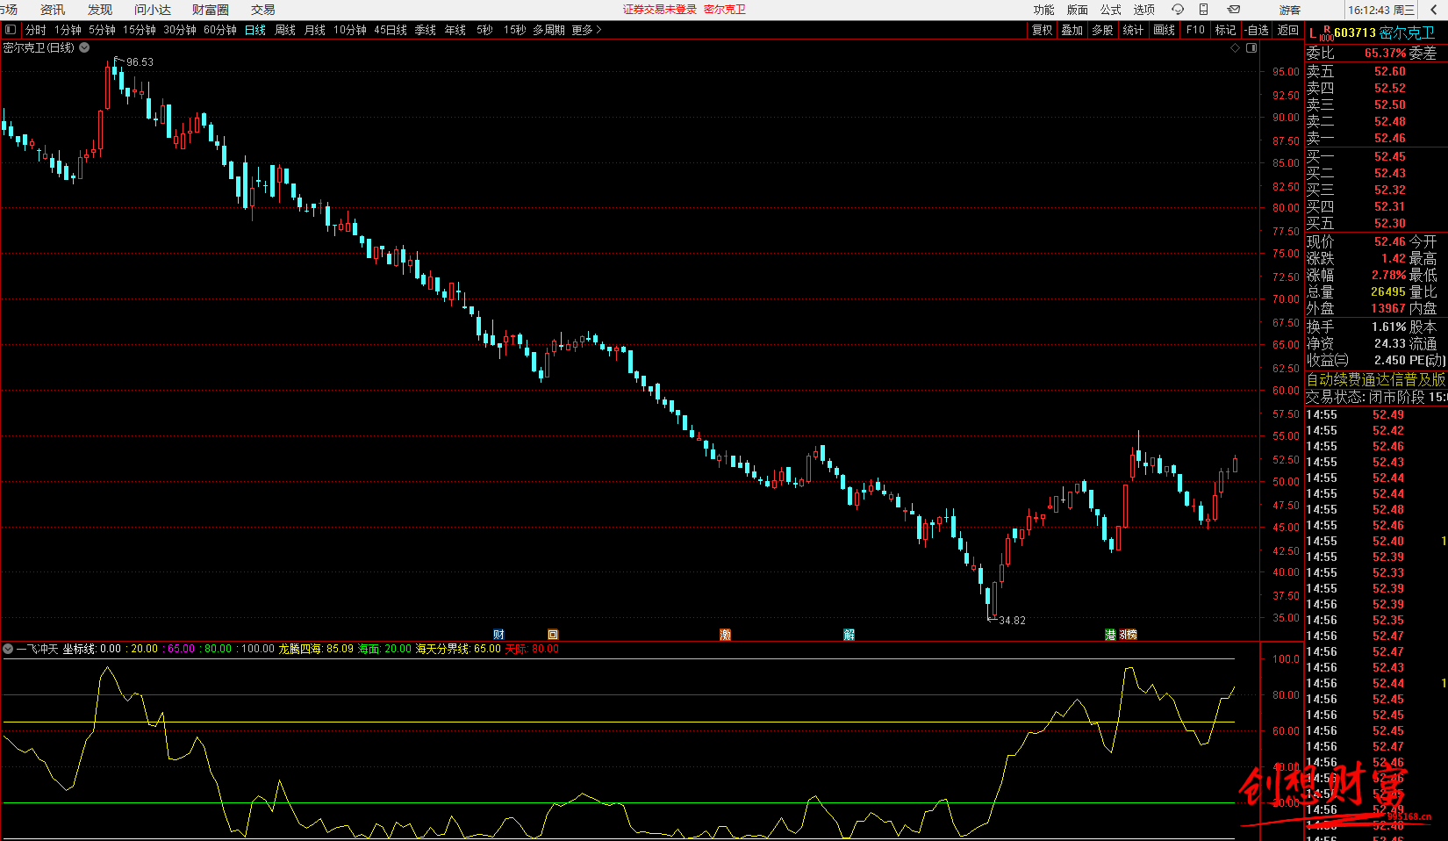Open the 选项 menu

point(1144,10)
